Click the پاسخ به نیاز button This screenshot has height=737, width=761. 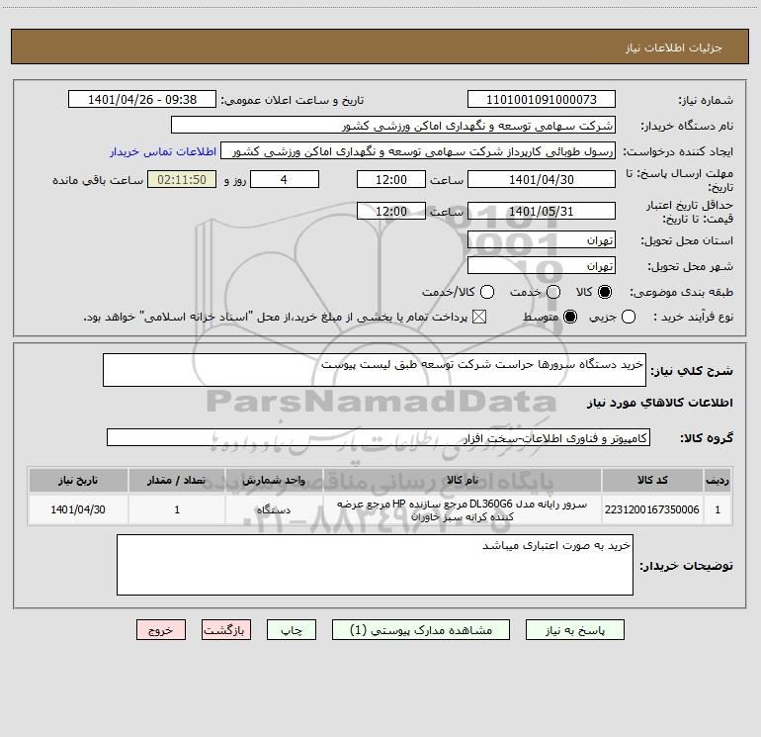tap(575, 630)
